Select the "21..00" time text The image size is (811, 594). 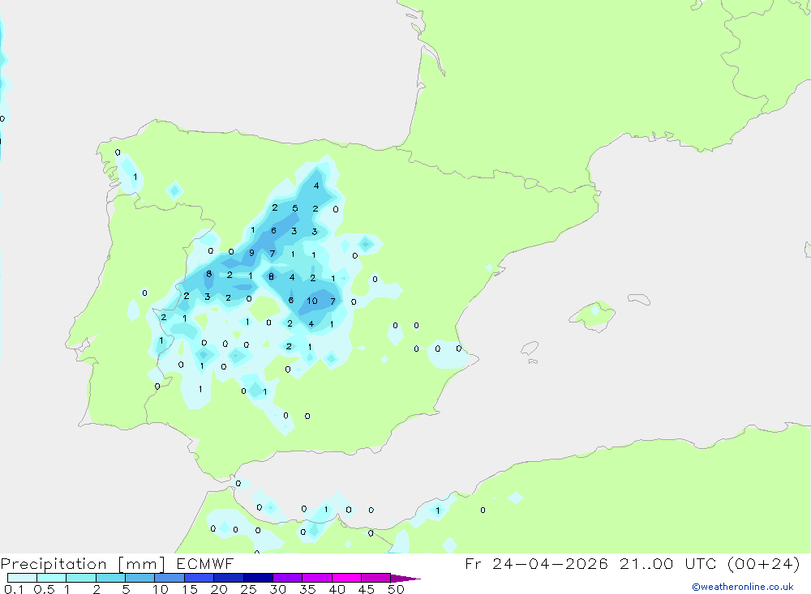tap(646, 563)
